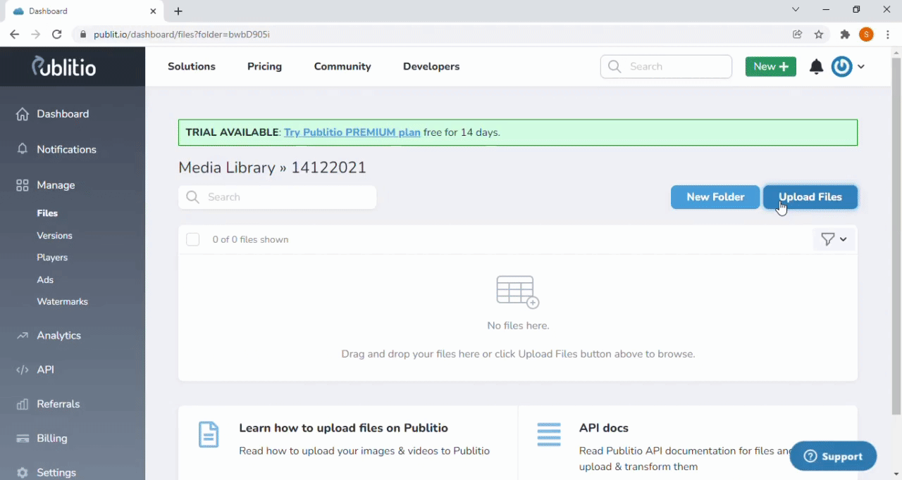
Task: Click the green New + button
Action: (770, 66)
